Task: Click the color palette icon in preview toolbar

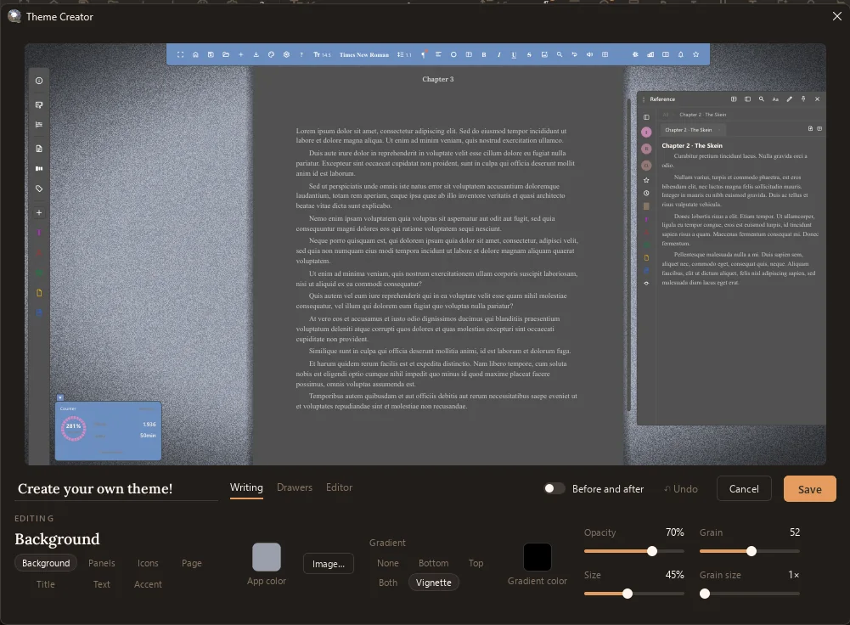Action: (272, 54)
